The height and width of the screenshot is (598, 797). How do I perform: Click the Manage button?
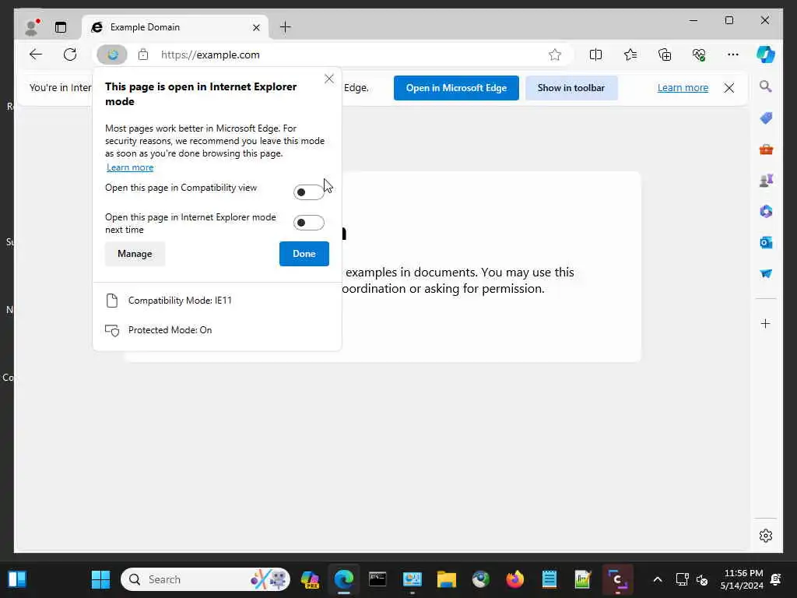point(135,254)
